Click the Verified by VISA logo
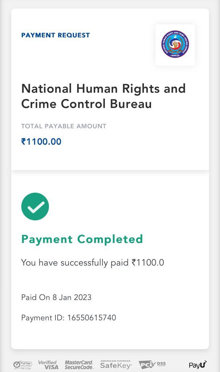Viewport: 220px width, 372px height. coord(48,364)
